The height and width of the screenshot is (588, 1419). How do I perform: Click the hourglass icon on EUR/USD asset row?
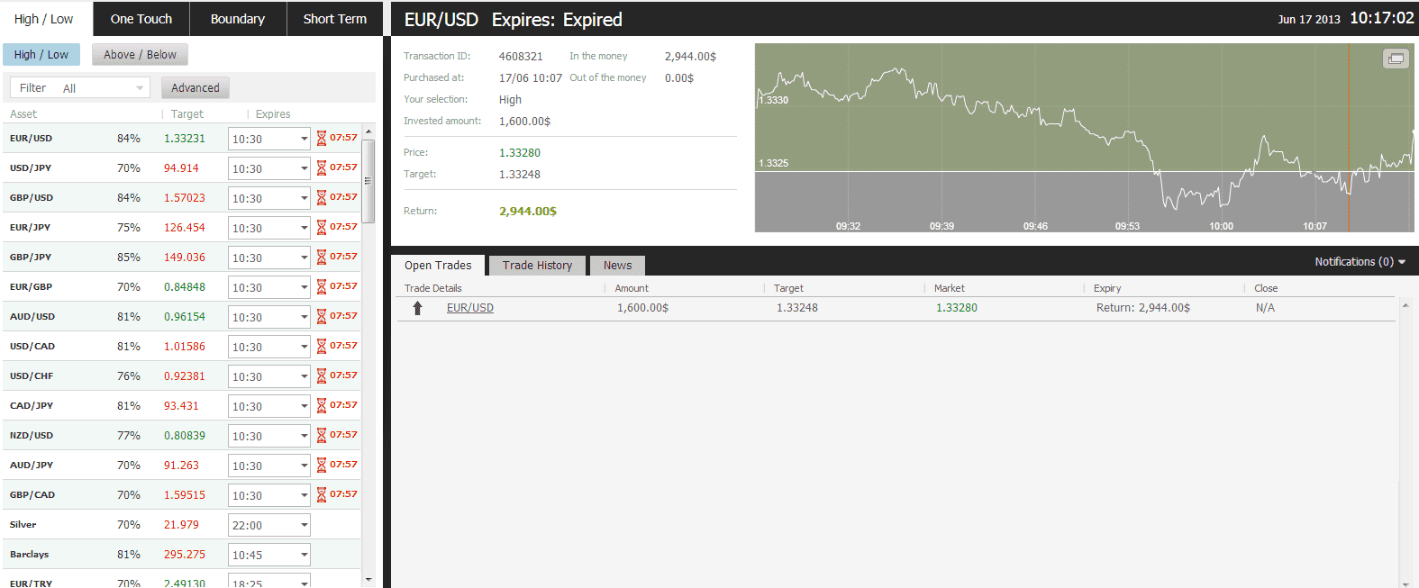point(321,139)
